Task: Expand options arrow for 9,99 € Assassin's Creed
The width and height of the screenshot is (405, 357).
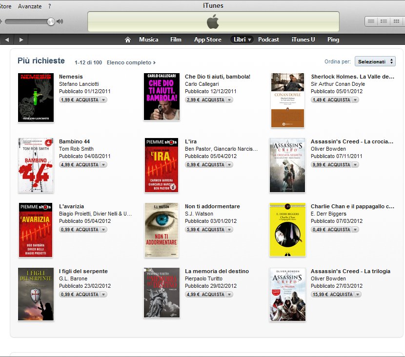Action: click(x=355, y=164)
